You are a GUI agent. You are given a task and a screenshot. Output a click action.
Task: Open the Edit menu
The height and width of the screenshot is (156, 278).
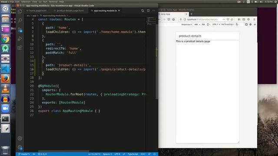click(17, 2)
